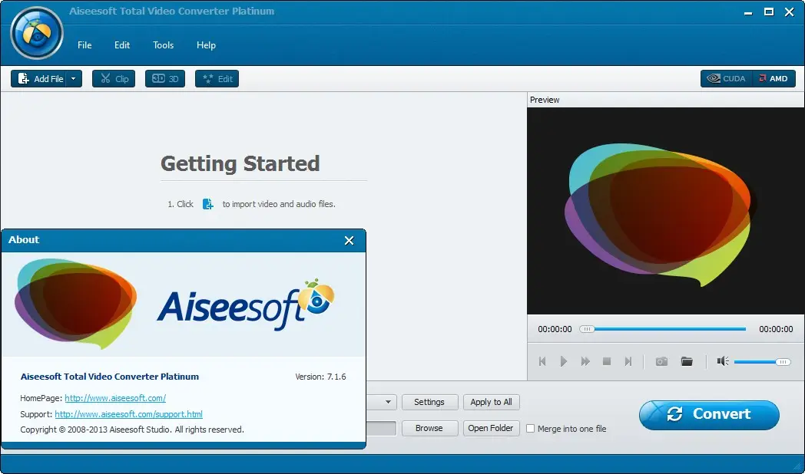Click the Settings button
Screen dimensions: 805x474
coord(429,402)
